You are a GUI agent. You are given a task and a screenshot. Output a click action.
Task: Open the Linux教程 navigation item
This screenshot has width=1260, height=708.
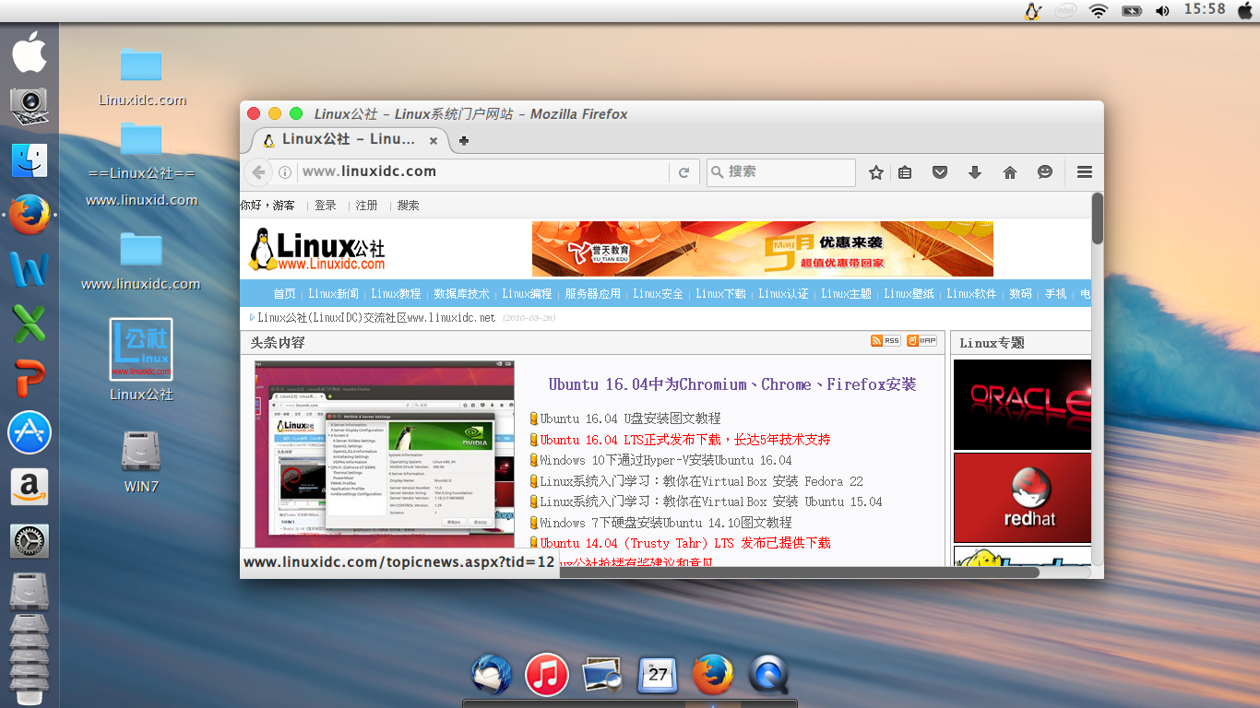tap(396, 294)
